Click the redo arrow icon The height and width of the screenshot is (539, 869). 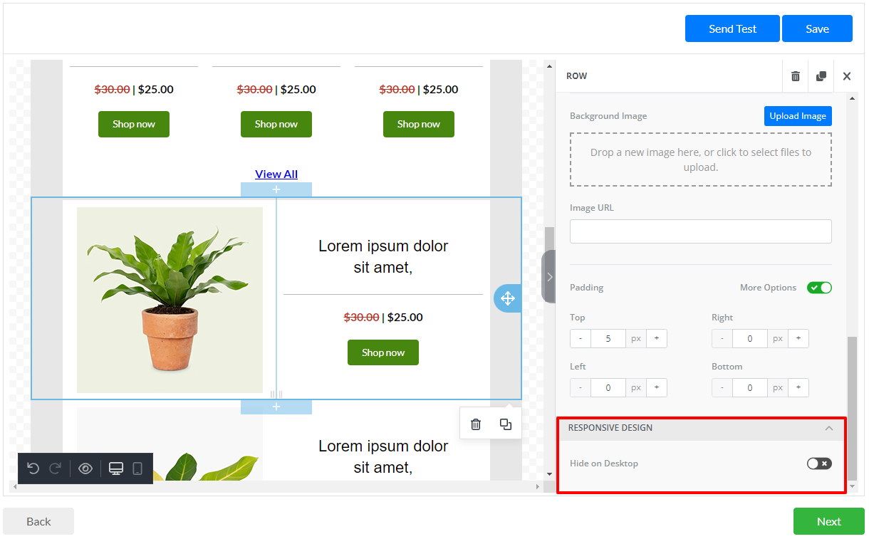click(56, 469)
